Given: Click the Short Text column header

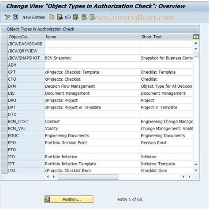Looking at the screenshot, I should coord(167,37).
